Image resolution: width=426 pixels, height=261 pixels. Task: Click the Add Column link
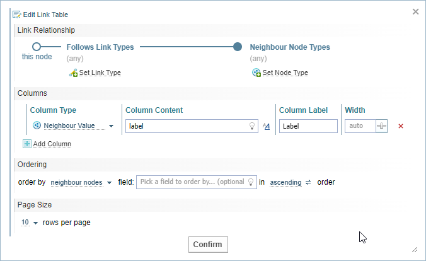point(52,144)
